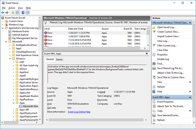Toggle the Show/Hide Console Tree icon

pos(17,13)
